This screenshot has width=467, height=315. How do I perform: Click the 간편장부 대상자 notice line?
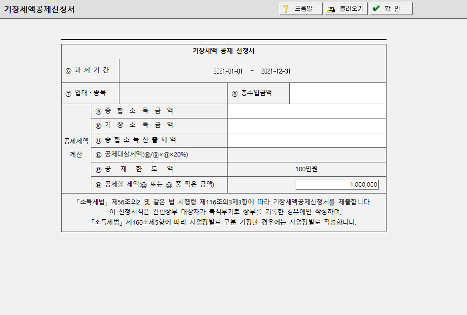(225, 212)
